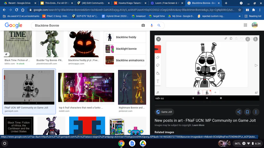Open New posts in art title link
Screen dimensions: 264x148
click(205, 121)
